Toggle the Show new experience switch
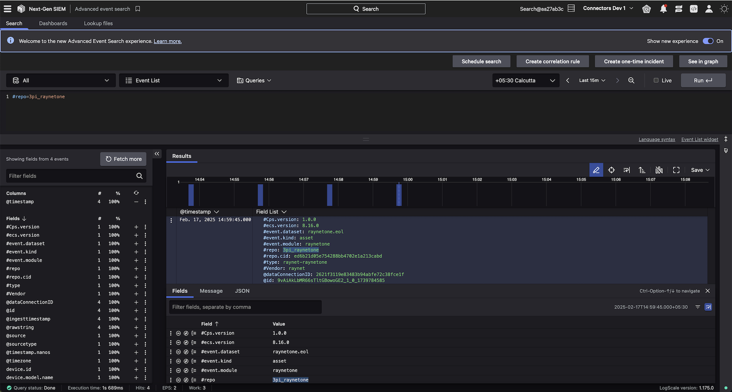The image size is (732, 392). coord(708,41)
